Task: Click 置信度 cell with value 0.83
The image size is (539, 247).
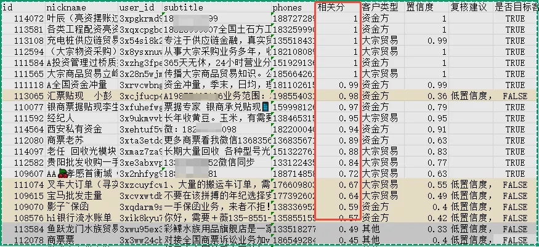Action: point(426,151)
